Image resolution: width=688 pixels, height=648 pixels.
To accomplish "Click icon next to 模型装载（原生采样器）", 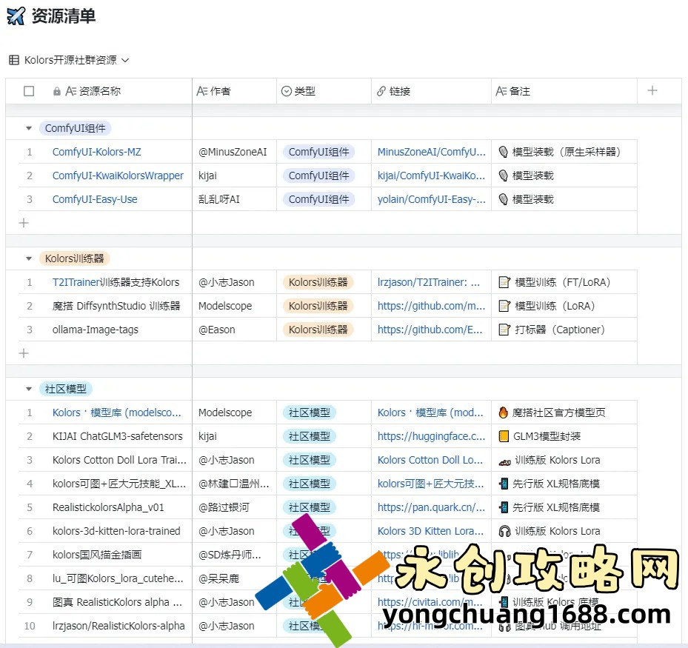I will (x=504, y=153).
